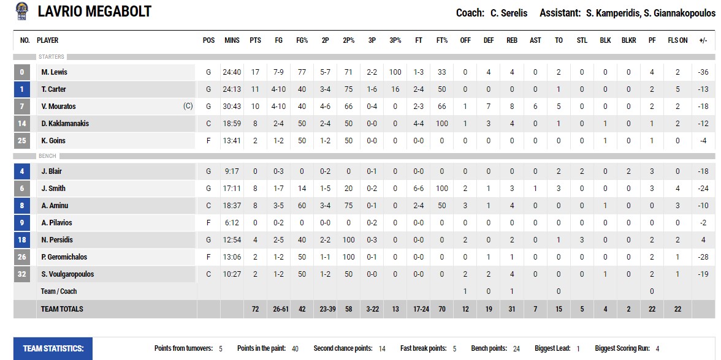Click the MINS column header
The image size is (721, 360).
coord(232,40)
